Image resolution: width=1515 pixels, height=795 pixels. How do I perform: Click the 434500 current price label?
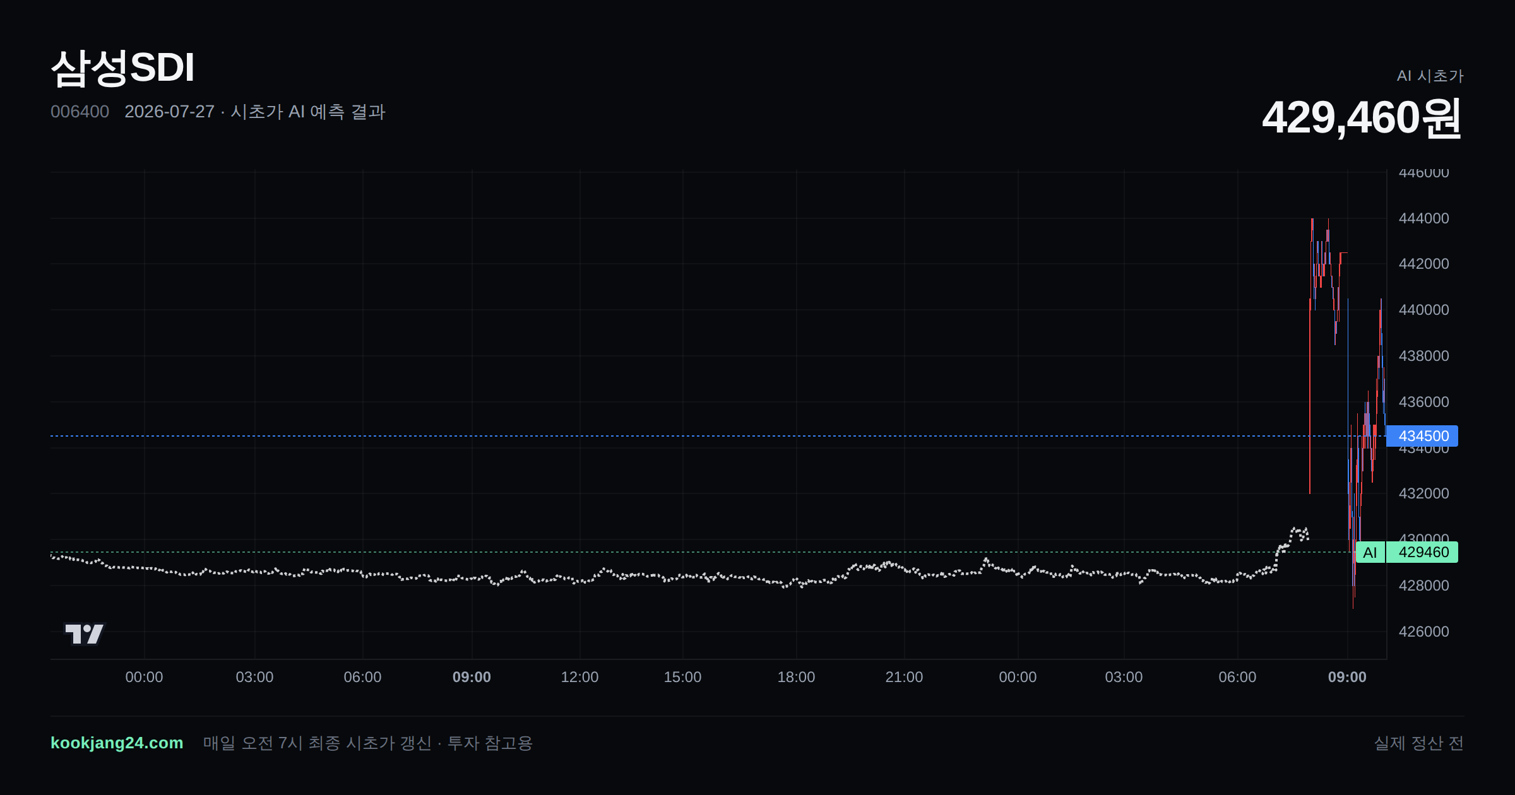point(1422,436)
